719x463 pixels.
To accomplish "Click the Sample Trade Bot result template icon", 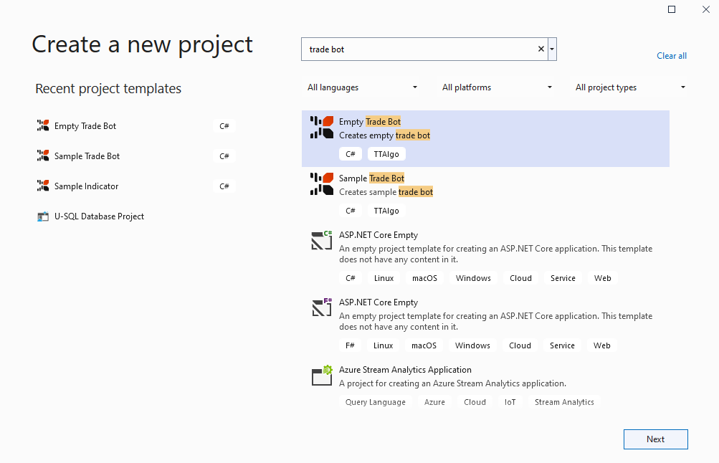I will (322, 183).
